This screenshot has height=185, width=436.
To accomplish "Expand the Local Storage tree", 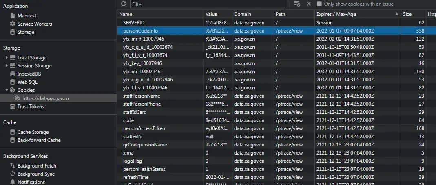I will (7, 58).
